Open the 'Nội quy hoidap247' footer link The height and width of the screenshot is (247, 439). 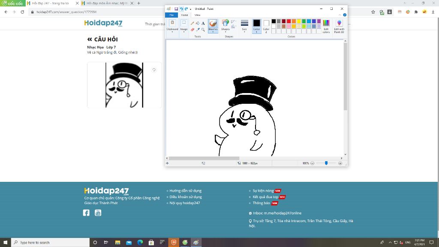click(184, 203)
